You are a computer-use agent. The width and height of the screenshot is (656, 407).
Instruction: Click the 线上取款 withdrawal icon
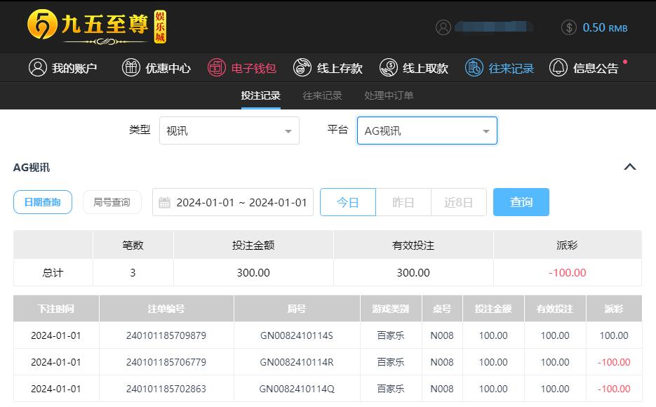pos(388,67)
